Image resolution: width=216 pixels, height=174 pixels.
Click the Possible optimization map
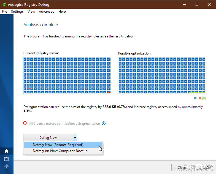162,75
